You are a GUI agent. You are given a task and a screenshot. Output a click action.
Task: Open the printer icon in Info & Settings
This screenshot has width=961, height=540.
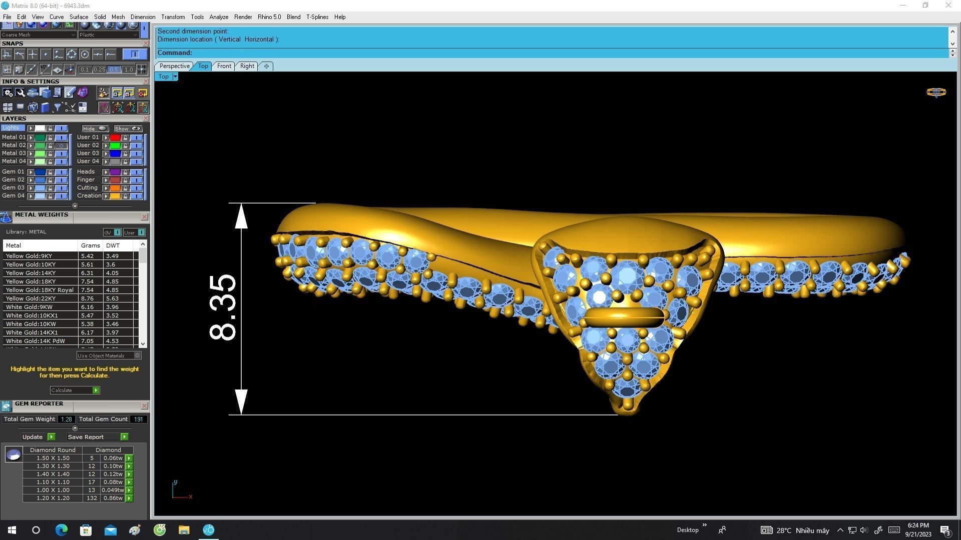[x=33, y=92]
